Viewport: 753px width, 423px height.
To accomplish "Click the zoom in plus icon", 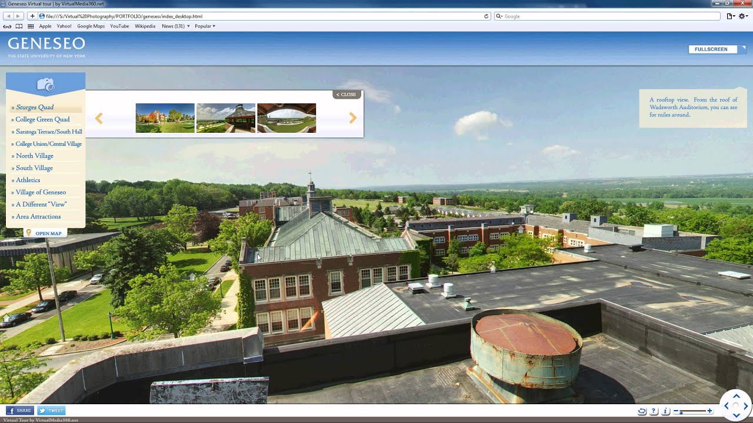I will (710, 411).
